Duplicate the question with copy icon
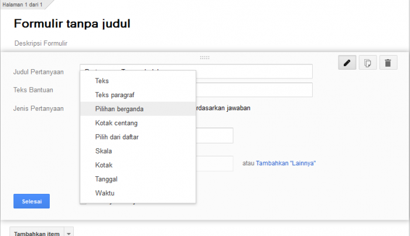This screenshot has height=236, width=410. coord(368,63)
